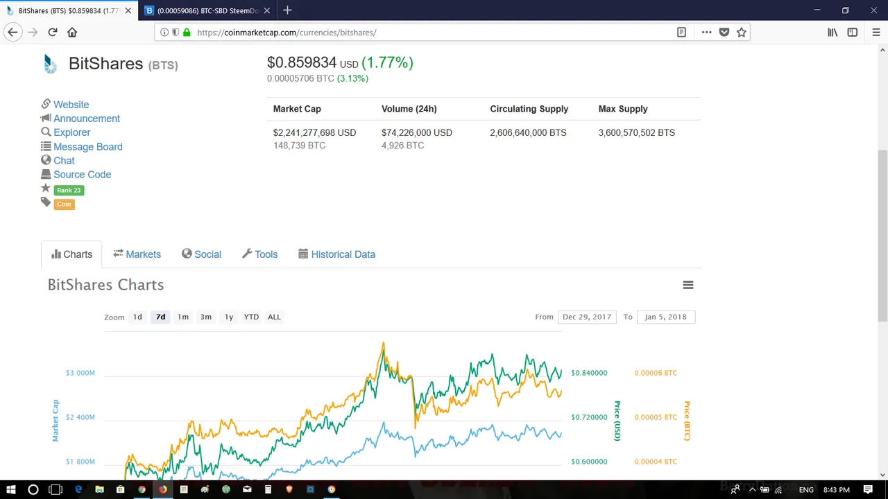This screenshot has height=499, width=888.
Task: Switch to the Social tab
Action: coord(202,254)
